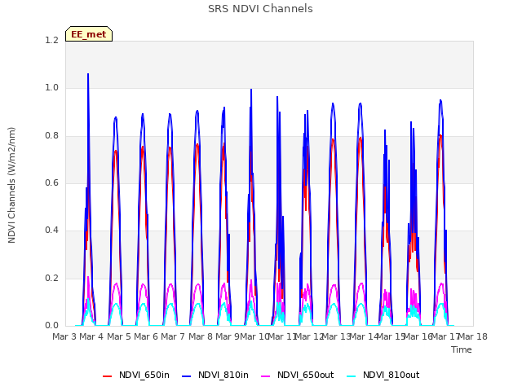
Task: Click y-axis tick value 0.4
Action: click(x=51, y=231)
